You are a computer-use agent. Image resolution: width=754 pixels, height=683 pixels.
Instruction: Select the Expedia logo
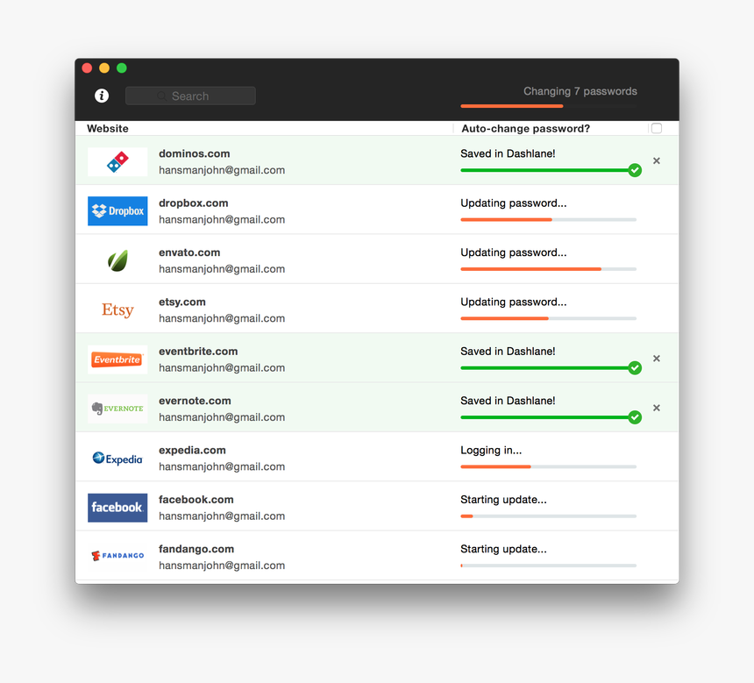[x=117, y=459]
